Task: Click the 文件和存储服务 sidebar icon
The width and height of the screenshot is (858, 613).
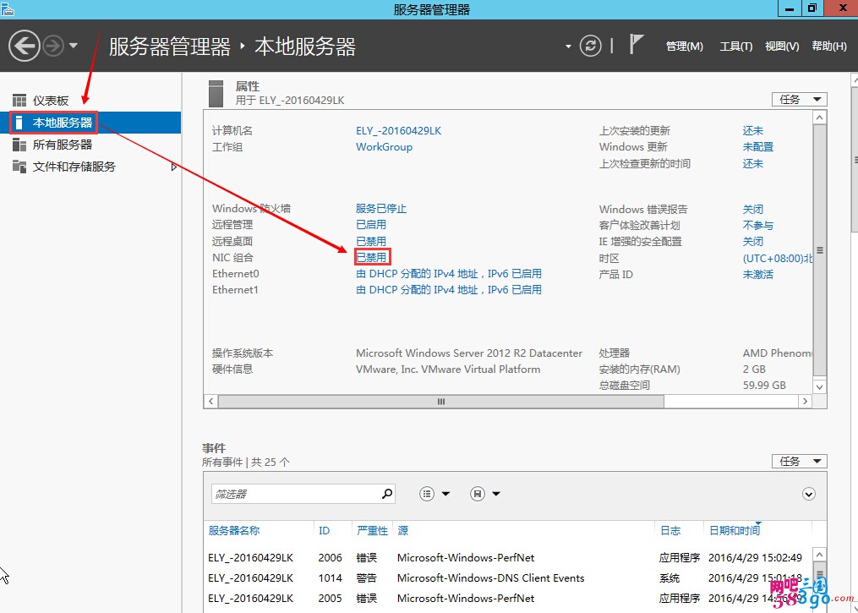Action: pyautogui.click(x=19, y=167)
